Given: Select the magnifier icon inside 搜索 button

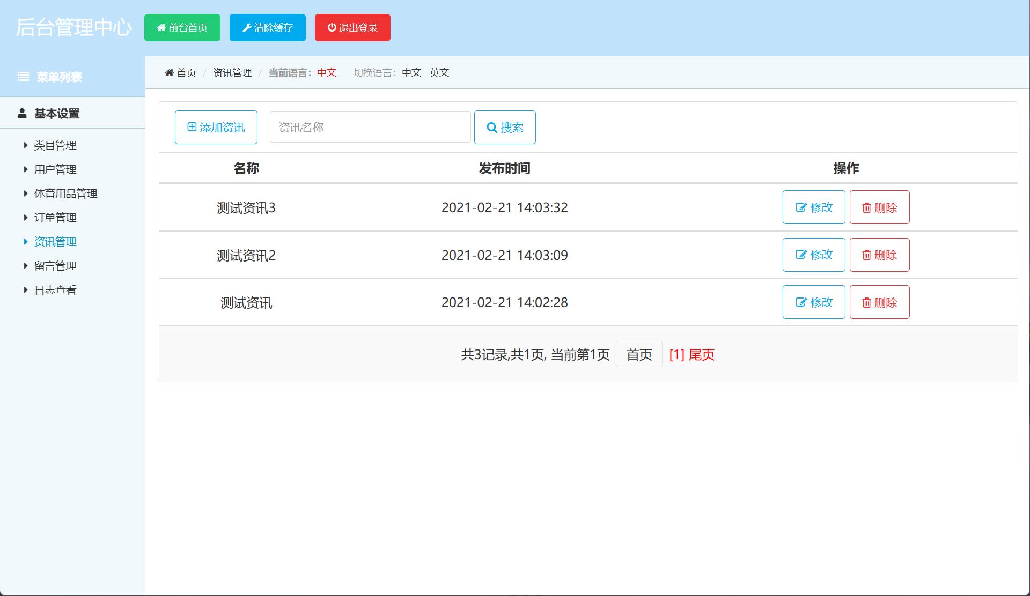Looking at the screenshot, I should (491, 127).
